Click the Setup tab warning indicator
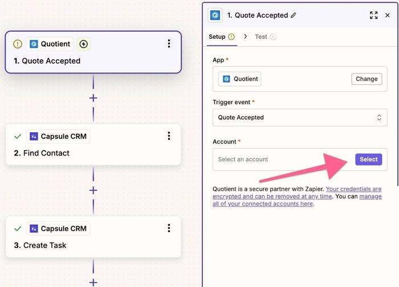This screenshot has width=399, height=287. point(231,37)
